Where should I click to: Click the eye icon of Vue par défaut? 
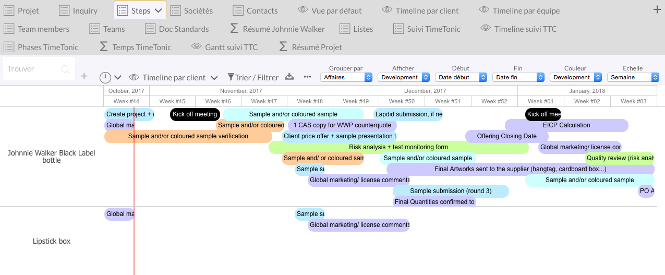click(303, 10)
